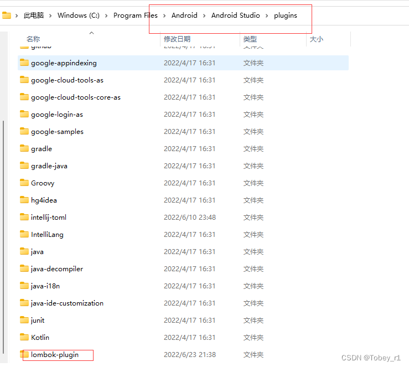Select the gradle folder name

[42, 149]
